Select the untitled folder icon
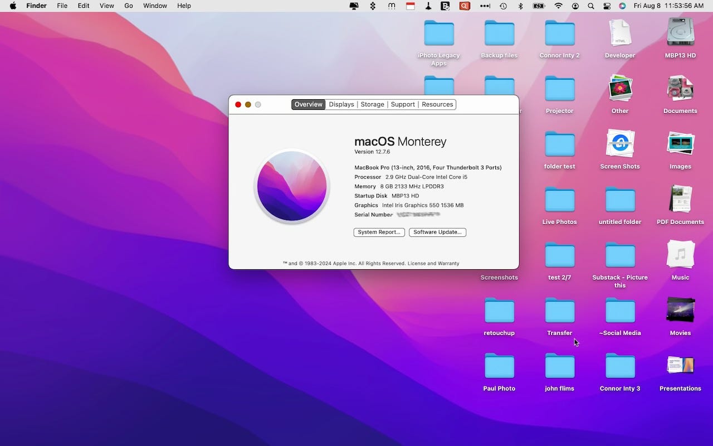 tap(620, 200)
